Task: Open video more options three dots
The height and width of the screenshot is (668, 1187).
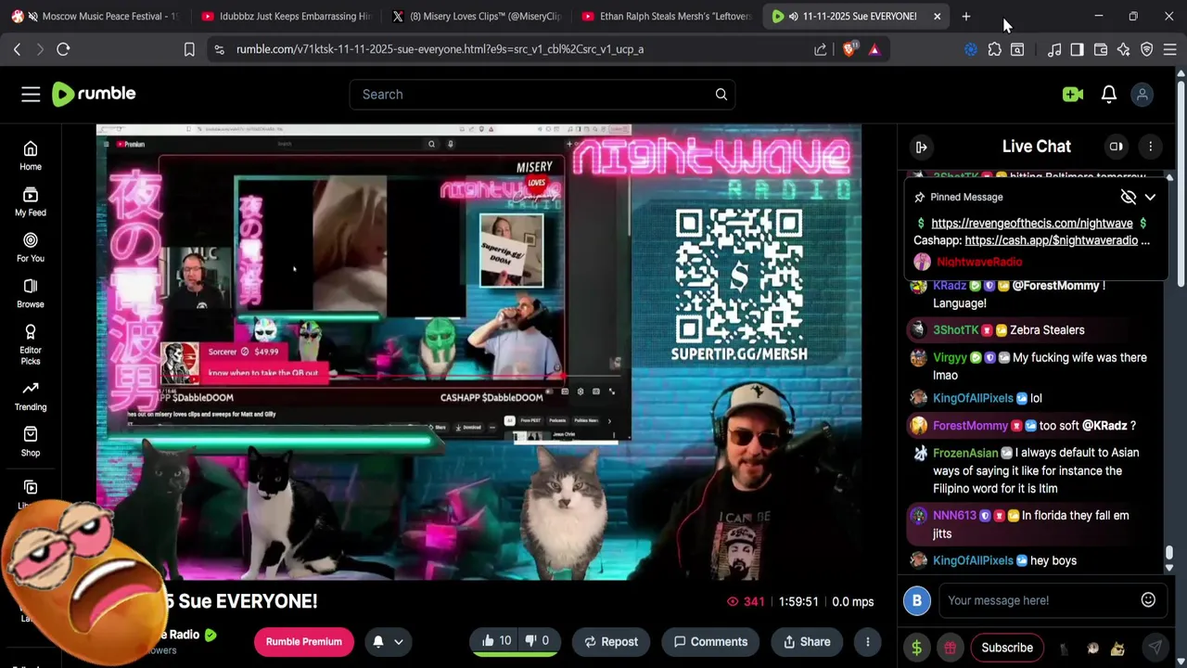Action: (x=867, y=641)
